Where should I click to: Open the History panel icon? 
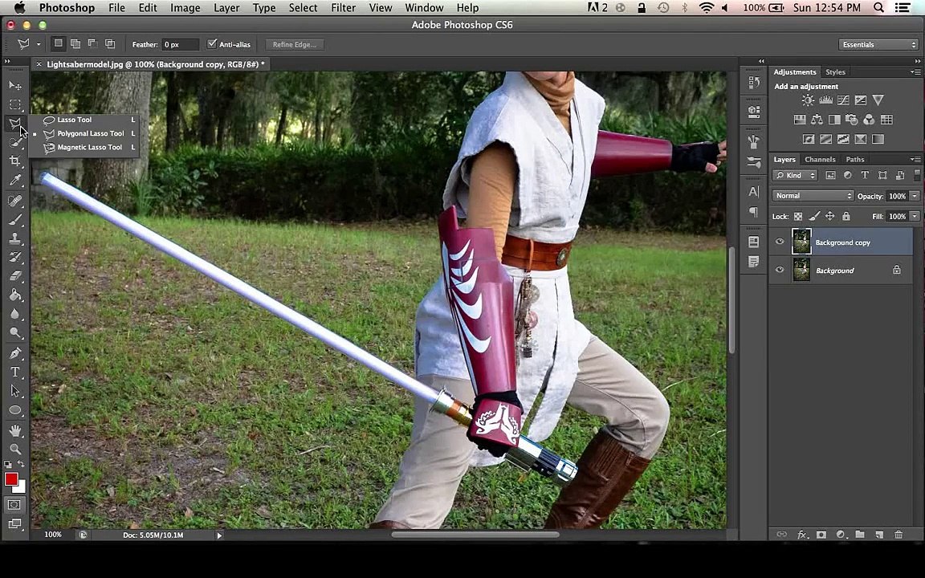point(754,83)
